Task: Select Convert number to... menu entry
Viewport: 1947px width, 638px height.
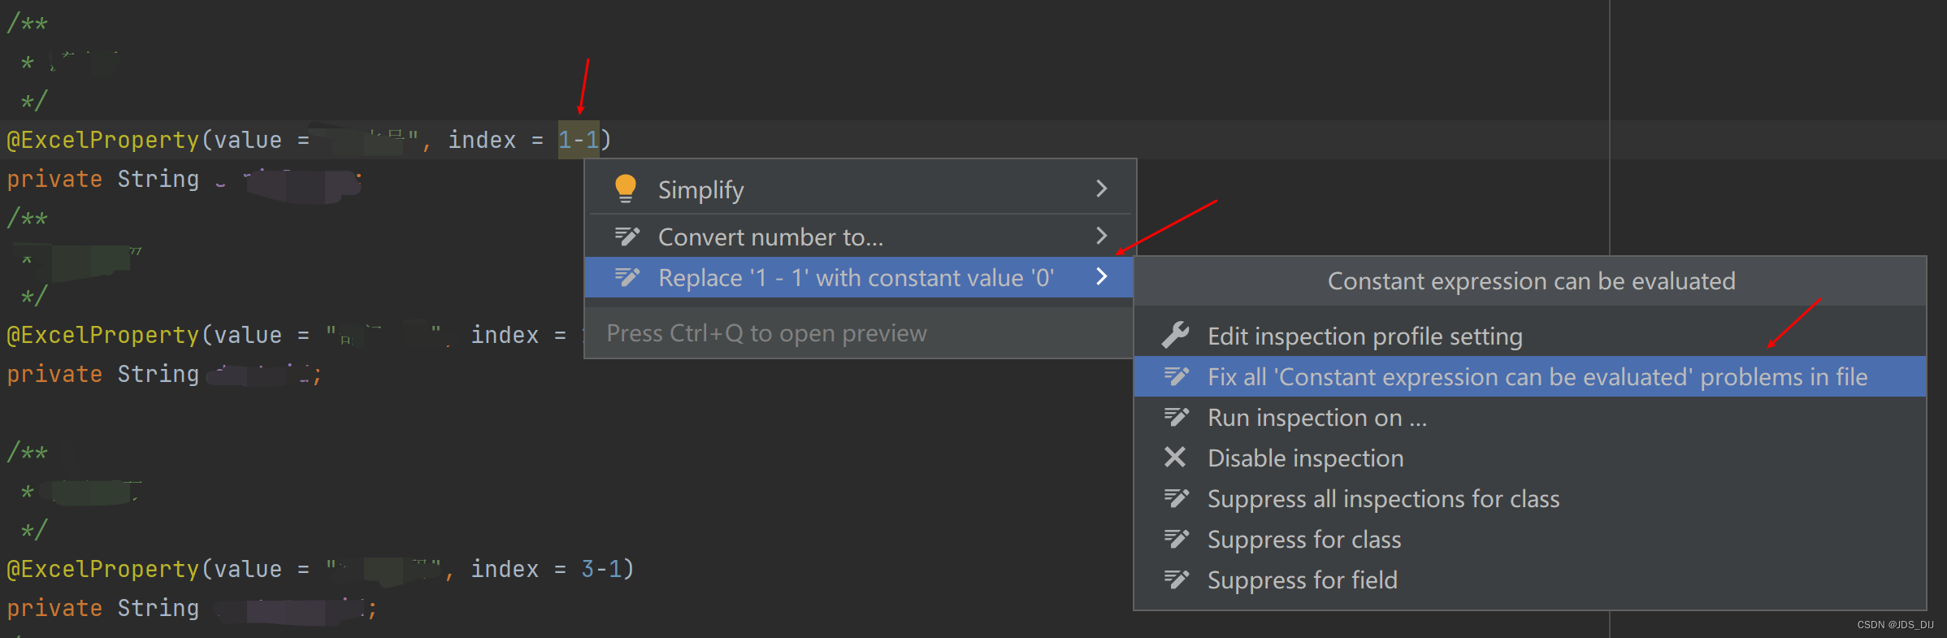Action: [x=860, y=237]
